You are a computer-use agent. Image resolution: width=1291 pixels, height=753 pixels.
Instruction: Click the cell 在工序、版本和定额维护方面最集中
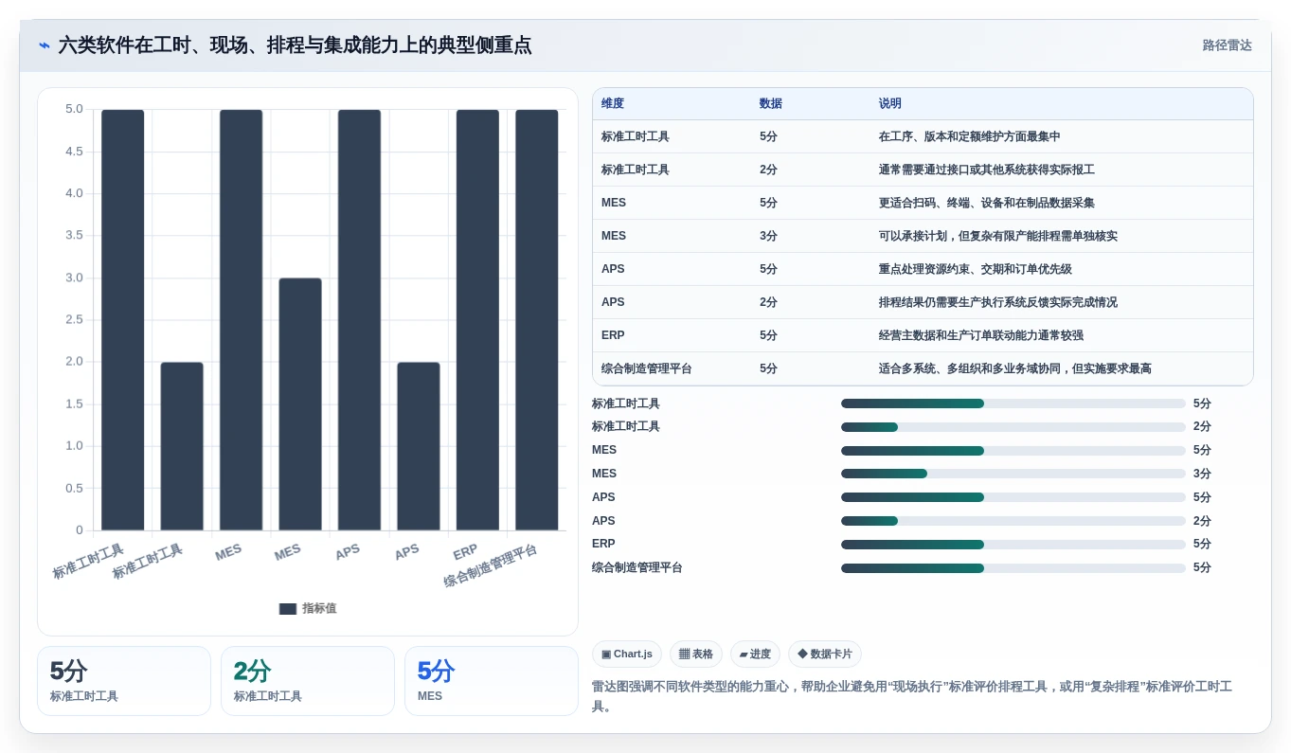point(969,136)
